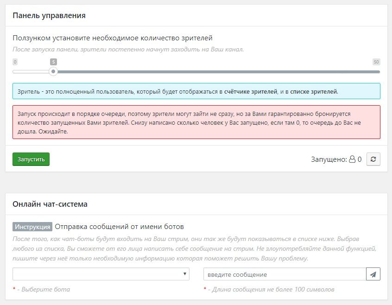
Task: Open the Инструкция badge
Action: [x=32, y=227]
